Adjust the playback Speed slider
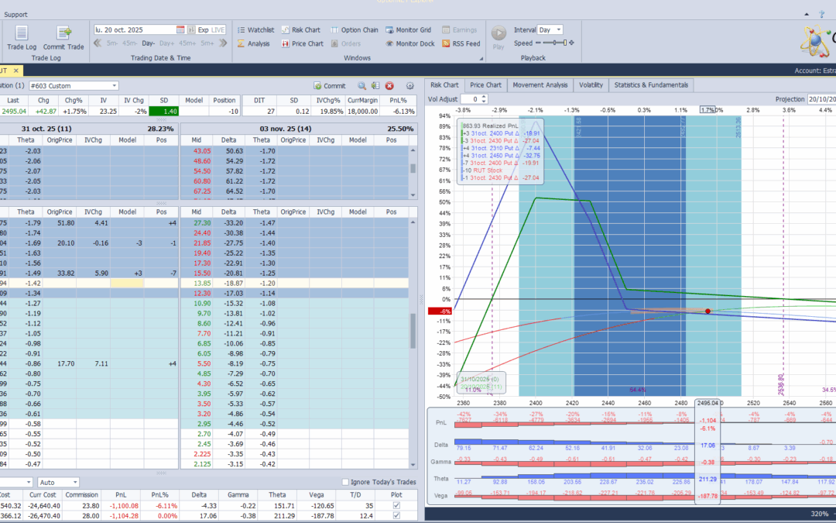Screen dimensions: 836x523 click(x=555, y=43)
